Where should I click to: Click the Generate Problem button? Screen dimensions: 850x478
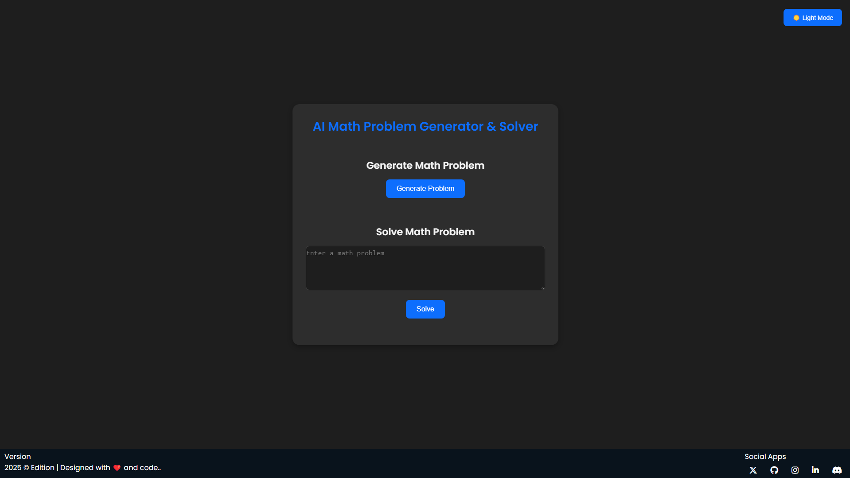point(425,189)
